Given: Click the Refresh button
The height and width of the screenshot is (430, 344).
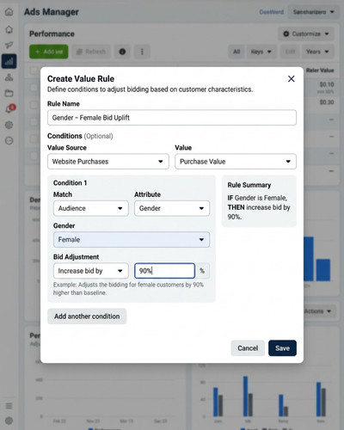Looking at the screenshot, I should [x=91, y=52].
